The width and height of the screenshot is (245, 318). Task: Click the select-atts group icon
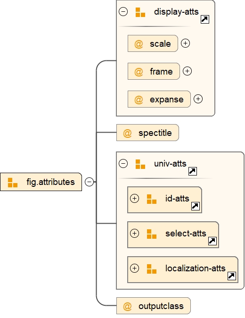click(x=152, y=234)
